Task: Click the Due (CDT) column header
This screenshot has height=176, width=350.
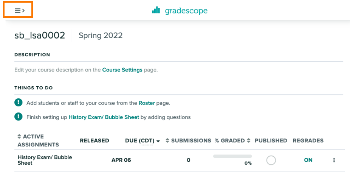Action: pos(140,141)
